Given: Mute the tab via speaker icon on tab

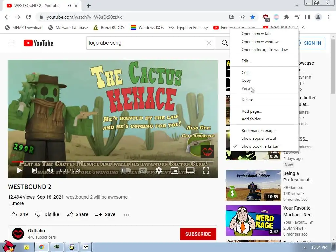Looking at the screenshot, I should pos(69,6).
